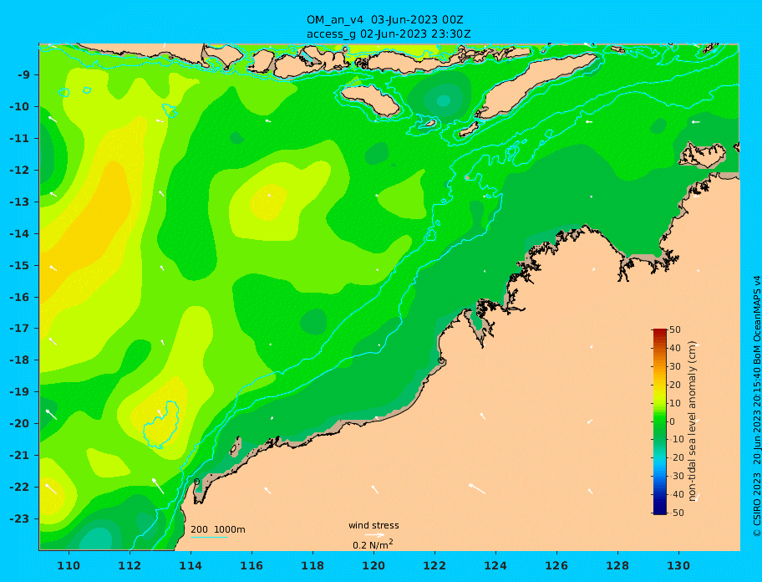Viewport: 762px width, 582px height.
Task: Click the title text OM_an_v4 03-Jun-2023 00Z
Action: click(384, 20)
